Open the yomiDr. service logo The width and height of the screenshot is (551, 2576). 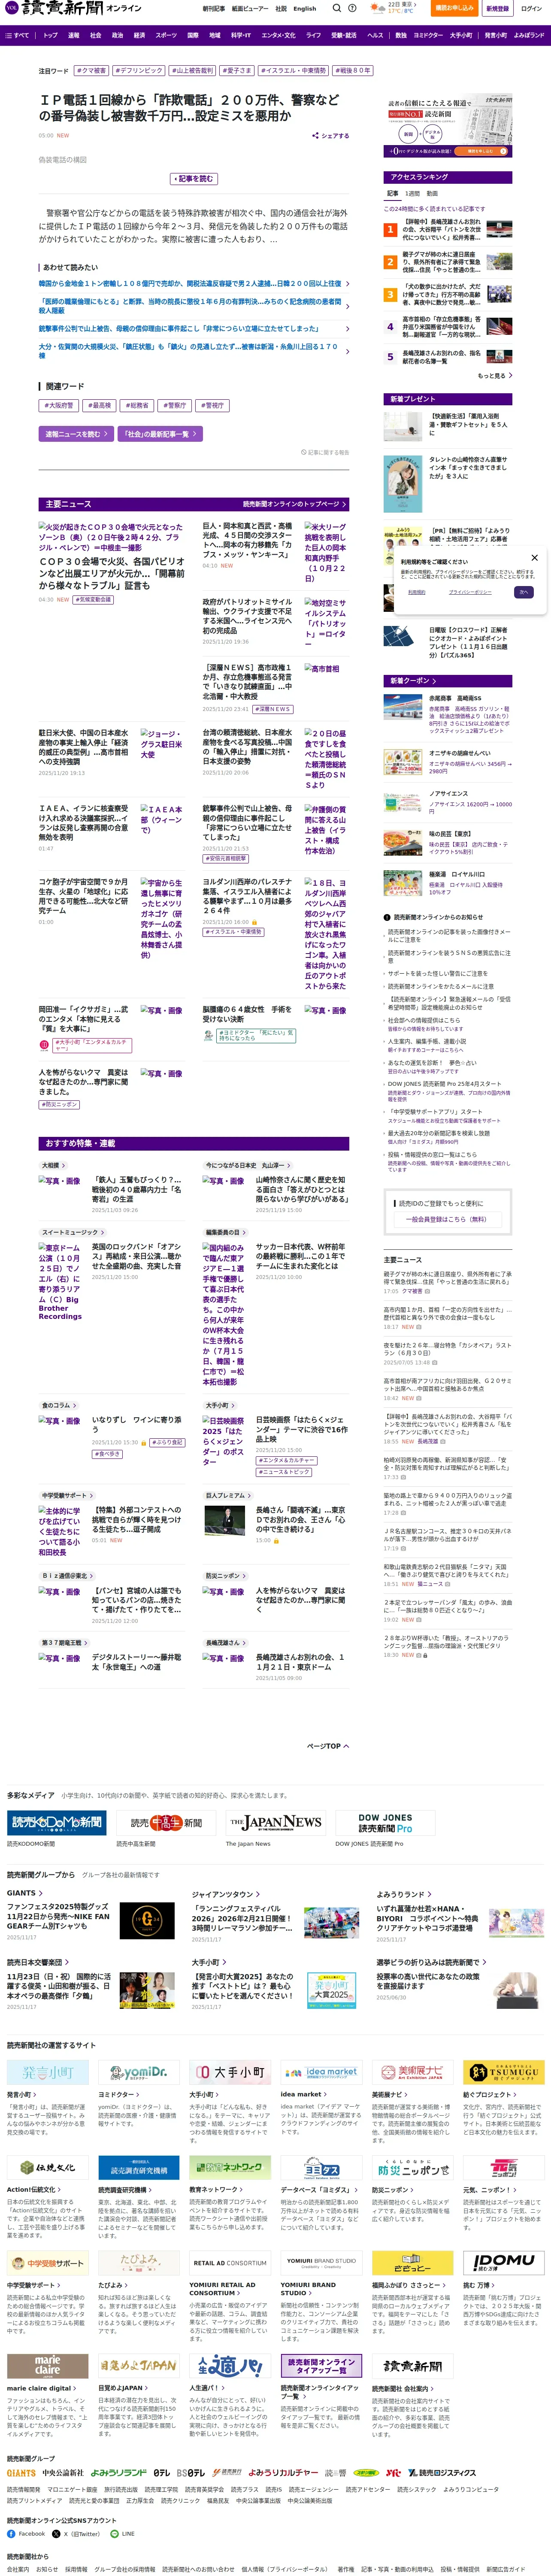138,2072
